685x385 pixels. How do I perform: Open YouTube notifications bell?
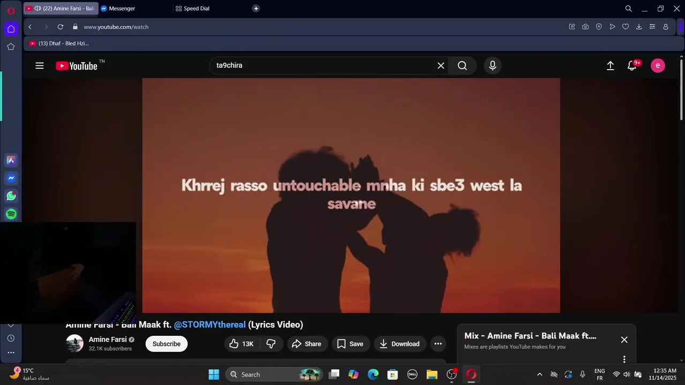tap(632, 66)
